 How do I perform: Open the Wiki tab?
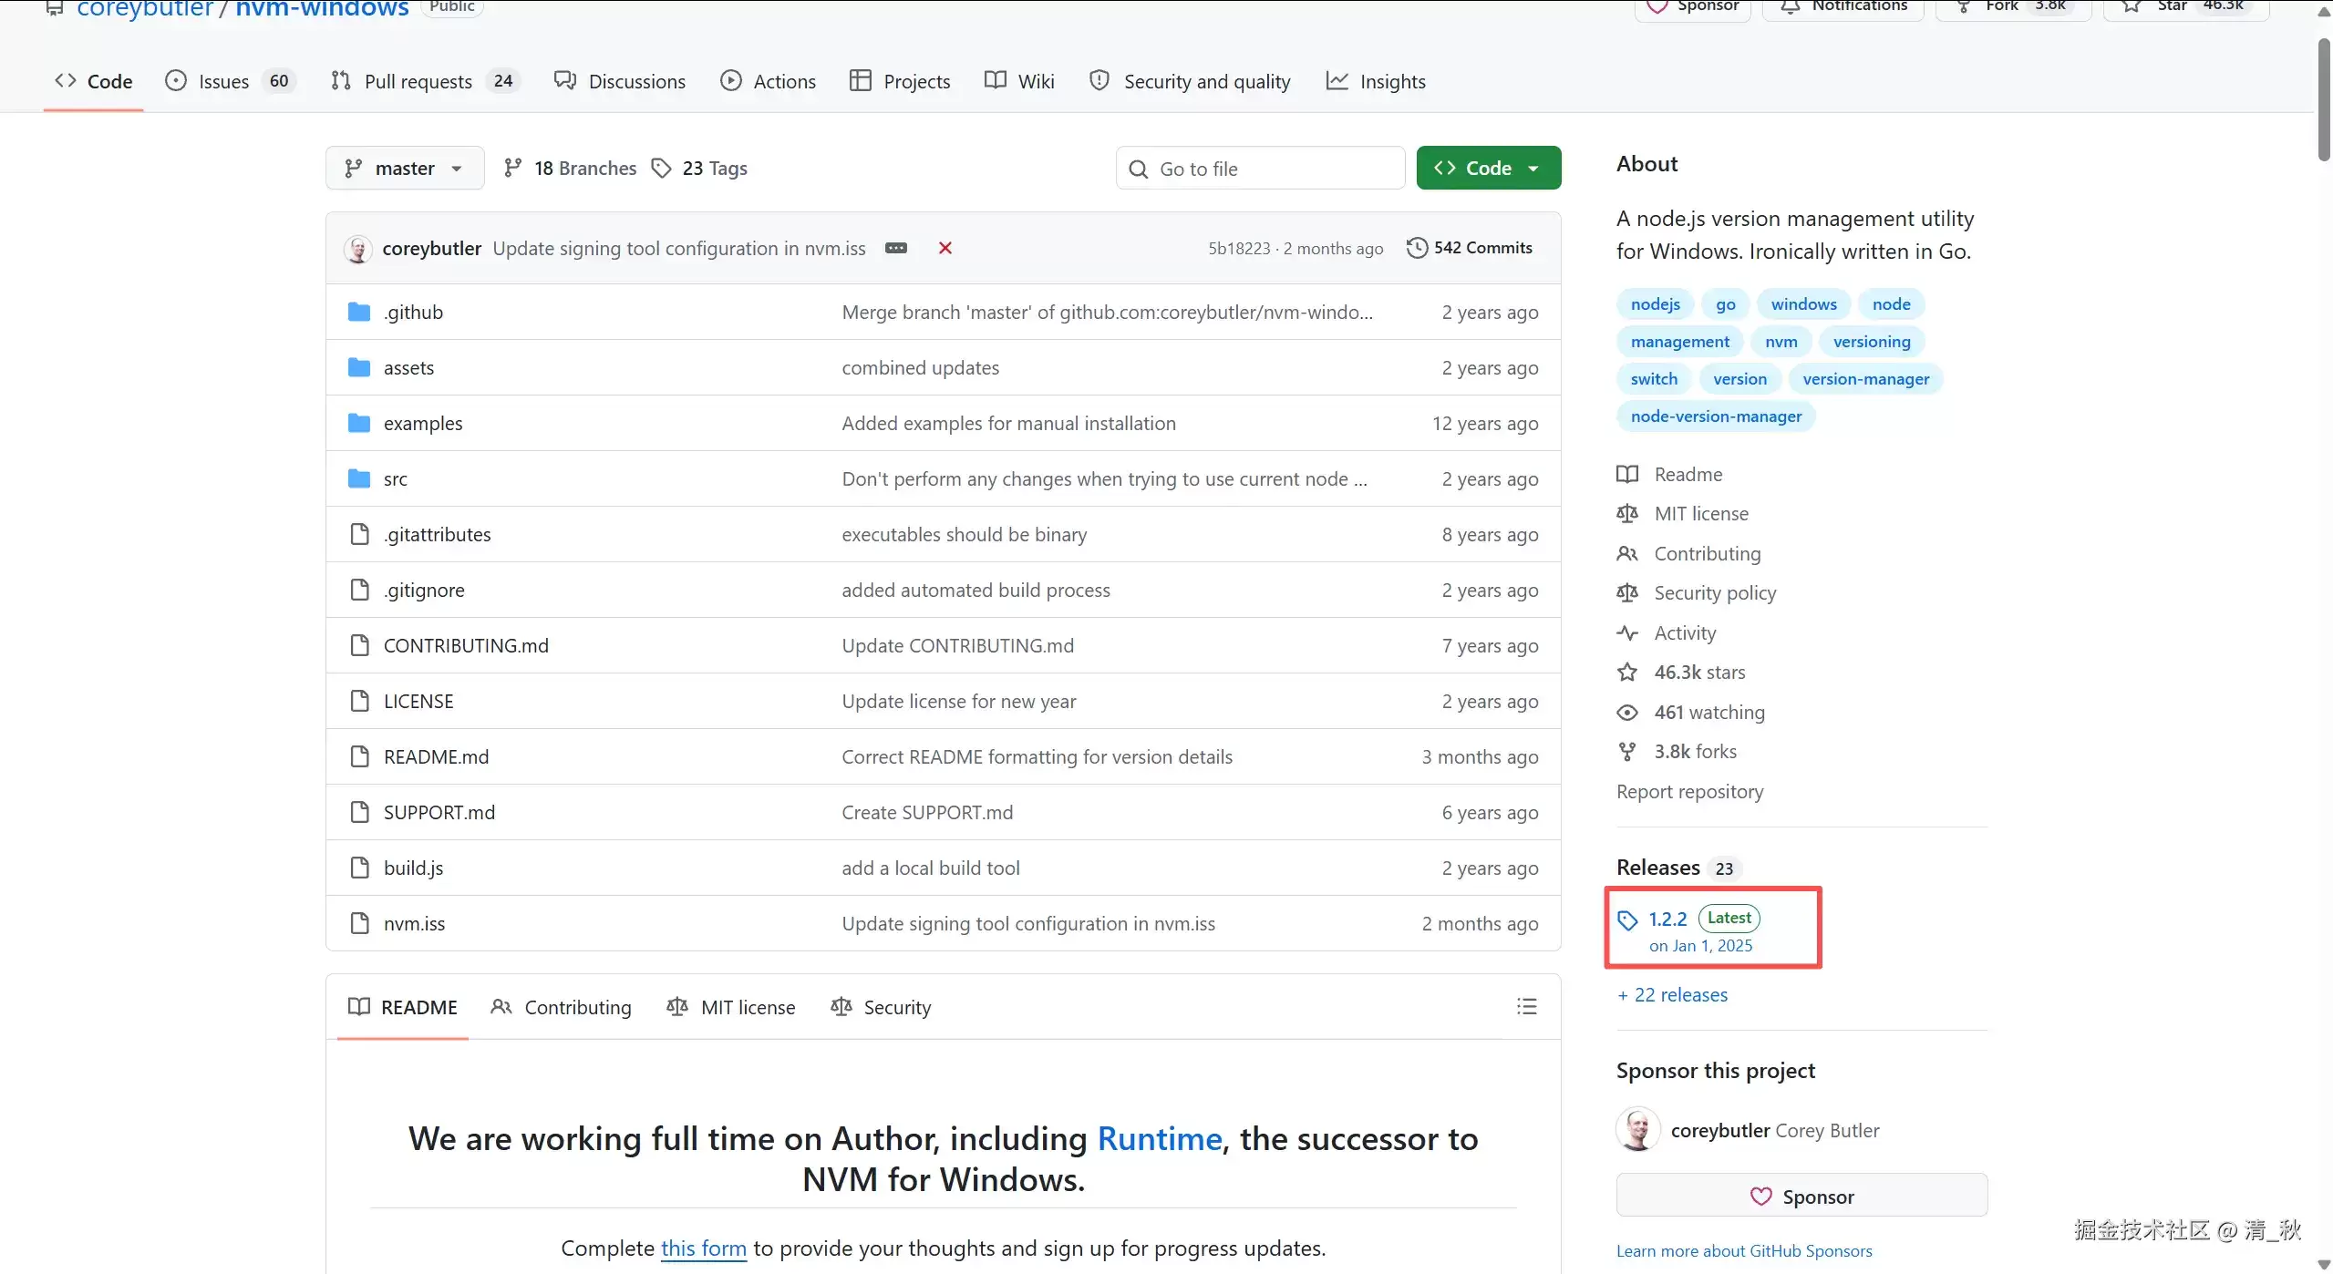(1019, 81)
